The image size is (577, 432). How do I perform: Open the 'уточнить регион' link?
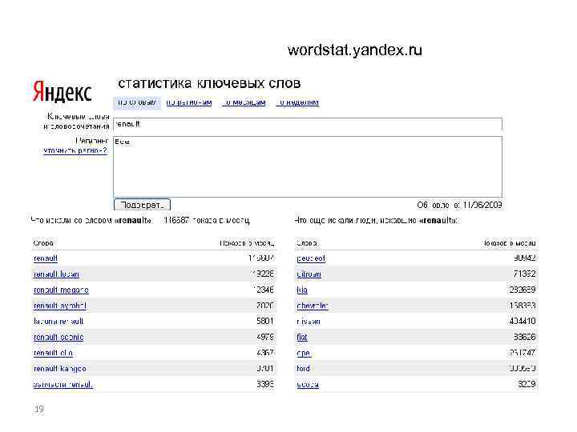[x=75, y=150]
